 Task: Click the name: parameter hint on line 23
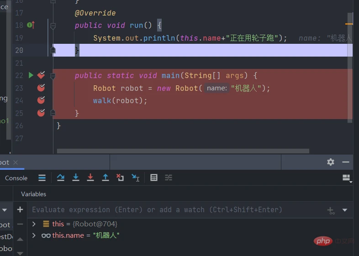(216, 88)
